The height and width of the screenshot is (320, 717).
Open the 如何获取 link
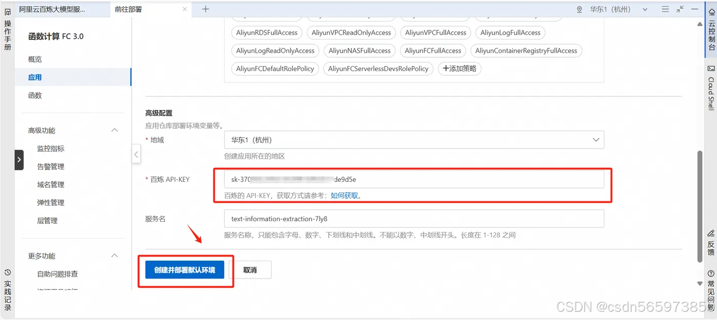(345, 196)
